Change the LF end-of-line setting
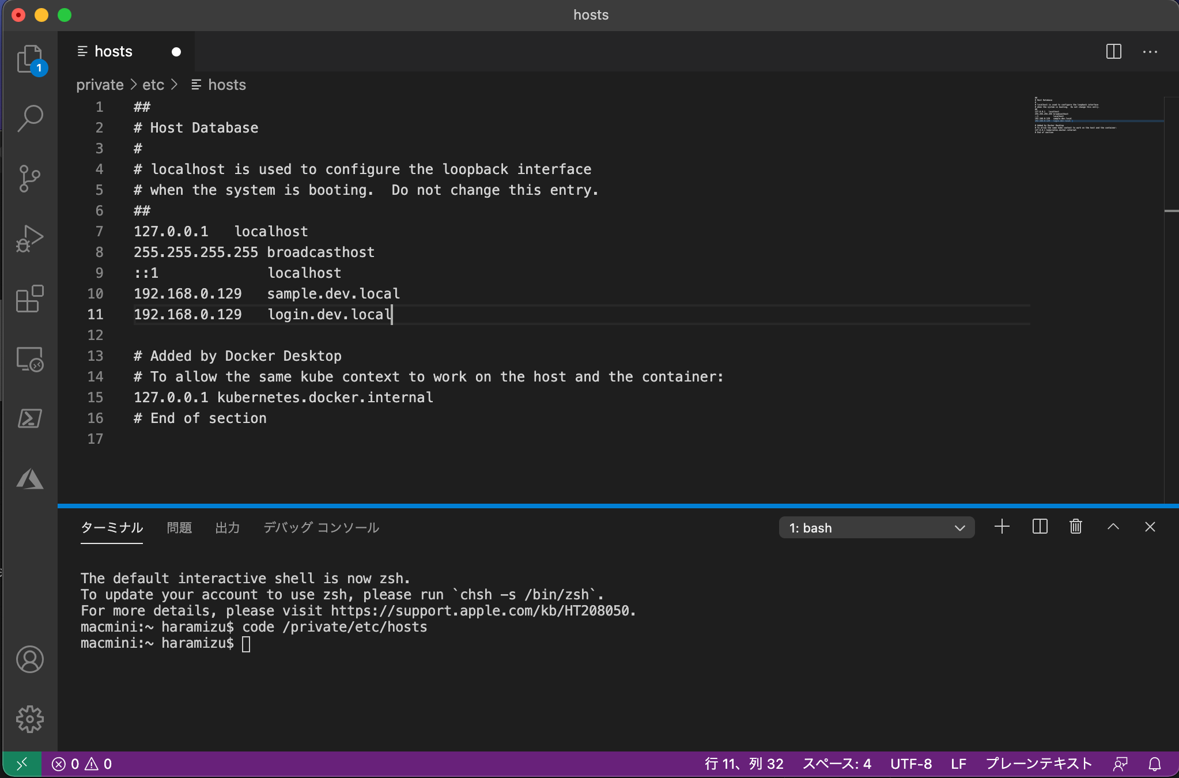Viewport: 1179px width, 778px height. coord(959,764)
